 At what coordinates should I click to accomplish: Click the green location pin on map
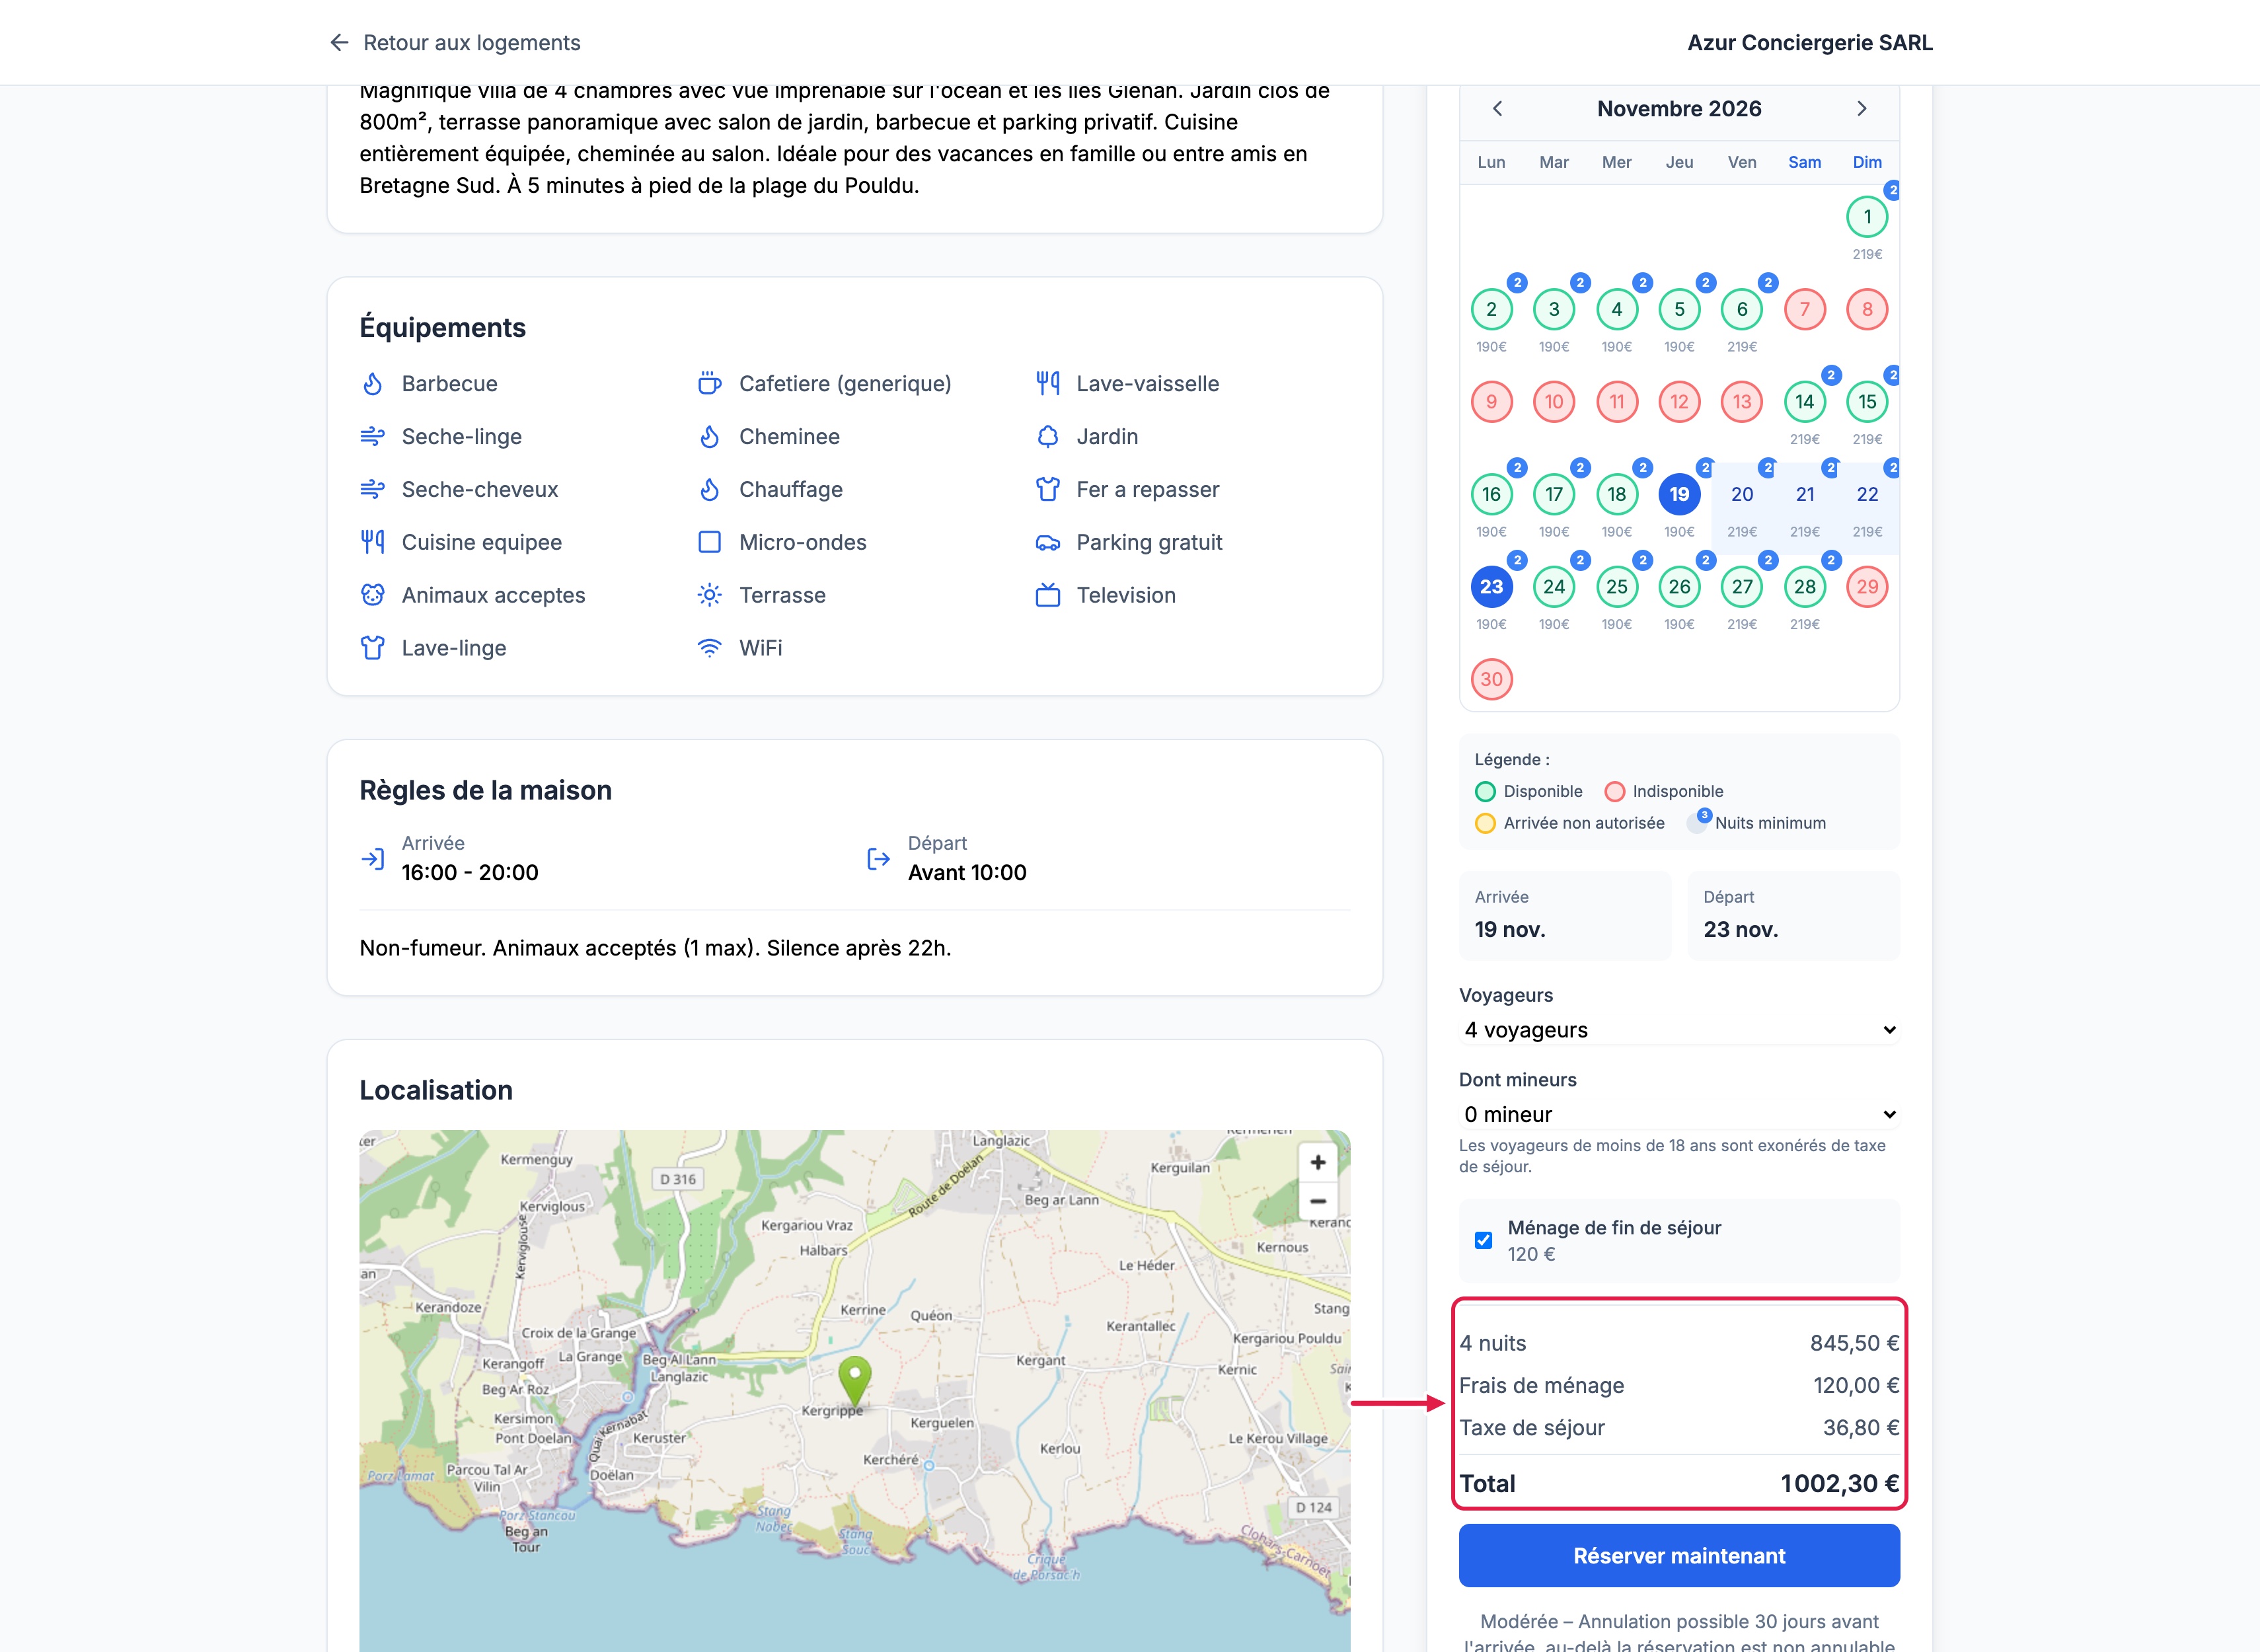coord(854,1382)
